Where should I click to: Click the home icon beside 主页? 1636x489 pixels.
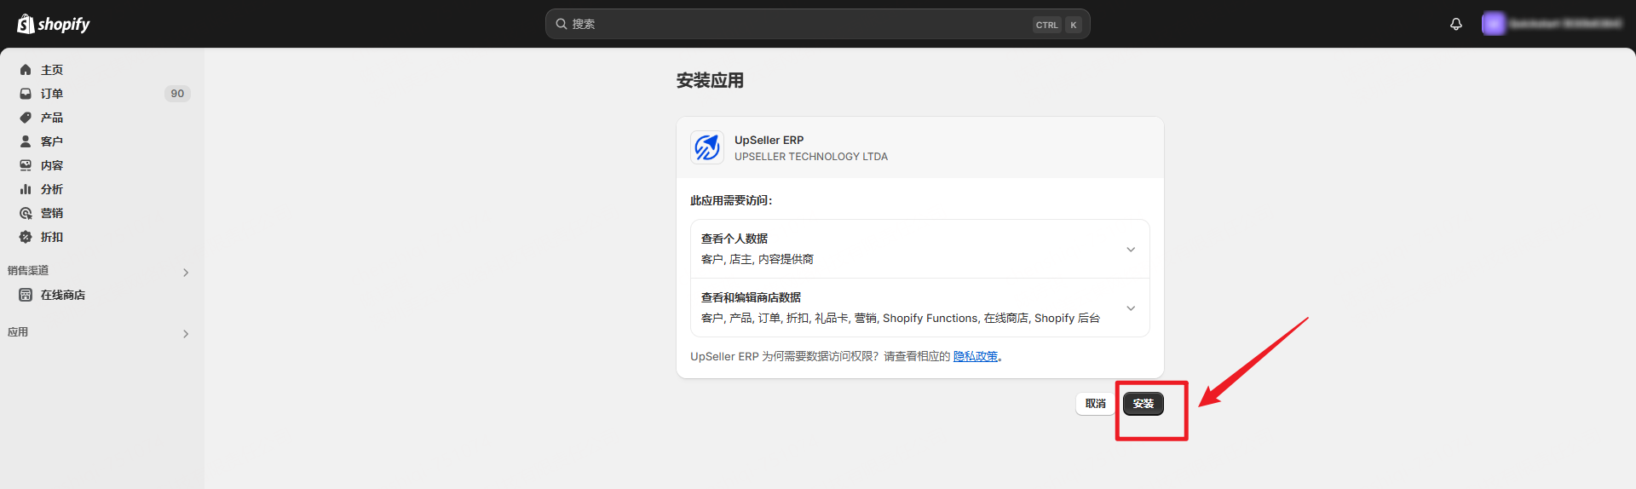click(26, 70)
